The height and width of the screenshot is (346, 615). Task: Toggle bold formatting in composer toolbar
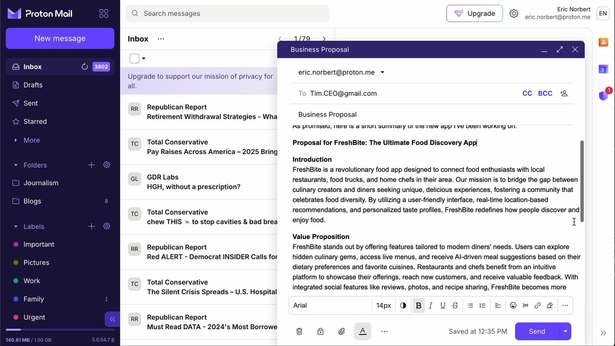419,306
